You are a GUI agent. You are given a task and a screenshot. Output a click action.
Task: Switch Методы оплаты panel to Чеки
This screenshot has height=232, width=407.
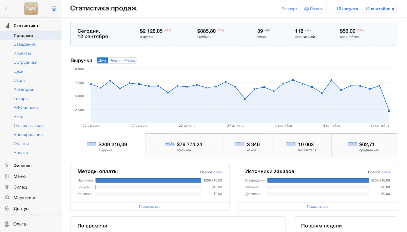[218, 172]
